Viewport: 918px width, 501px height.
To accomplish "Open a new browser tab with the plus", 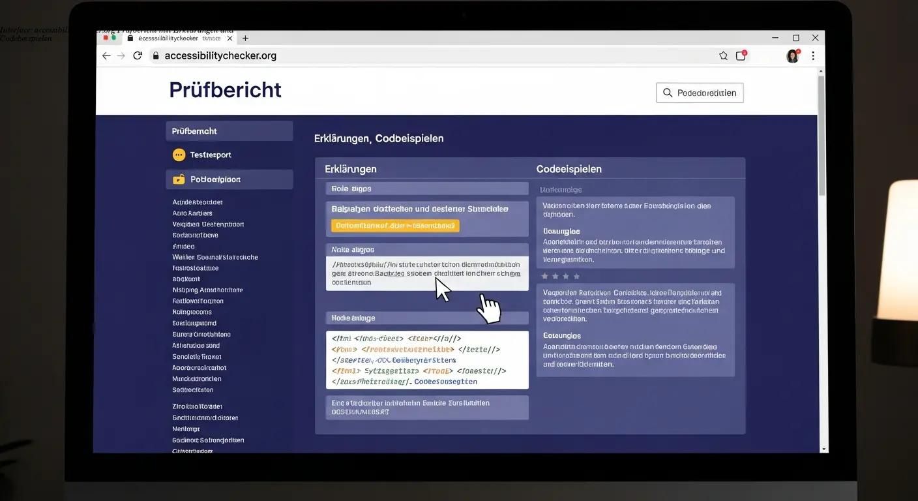I will pyautogui.click(x=244, y=38).
